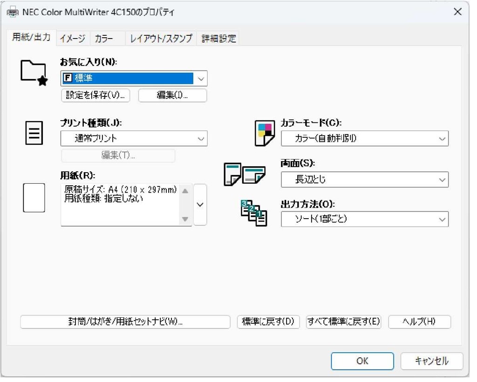Click the printer icon in title bar
477x382 pixels.
pyautogui.click(x=13, y=13)
